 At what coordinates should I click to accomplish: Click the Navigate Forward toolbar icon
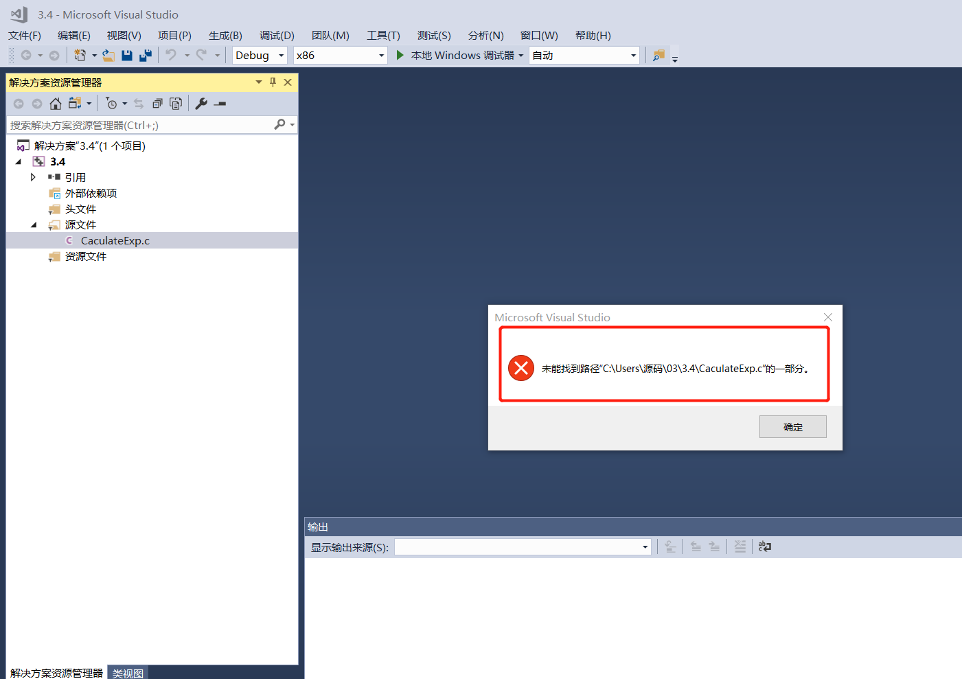(54, 55)
